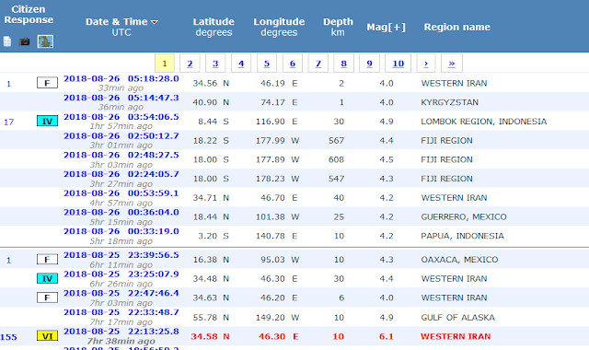This screenshot has height=350, width=589.
Task: Go to page 9 of results
Action: click(x=369, y=64)
